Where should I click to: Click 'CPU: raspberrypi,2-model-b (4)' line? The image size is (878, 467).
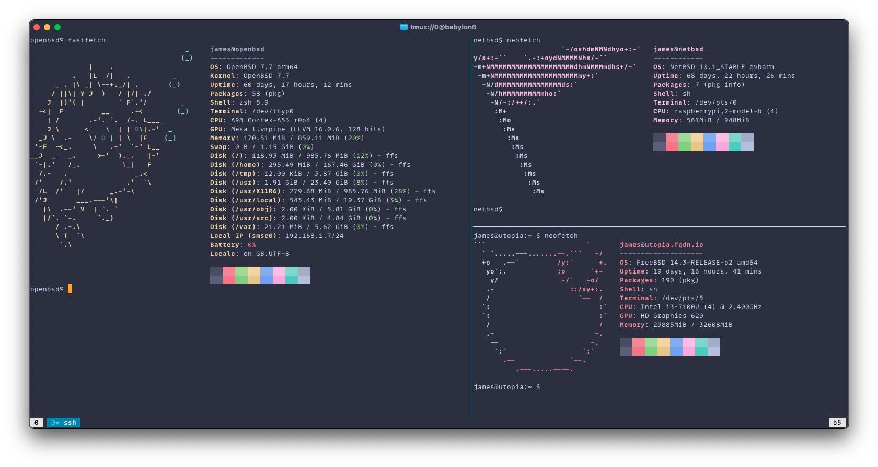coord(716,111)
